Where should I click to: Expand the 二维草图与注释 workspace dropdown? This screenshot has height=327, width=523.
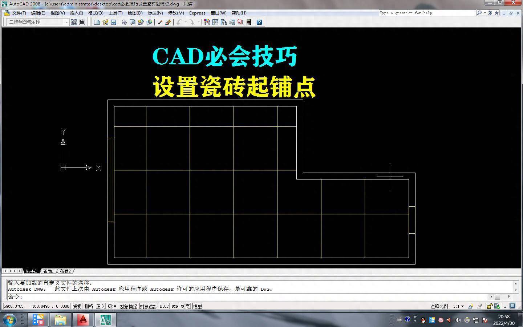(66, 22)
